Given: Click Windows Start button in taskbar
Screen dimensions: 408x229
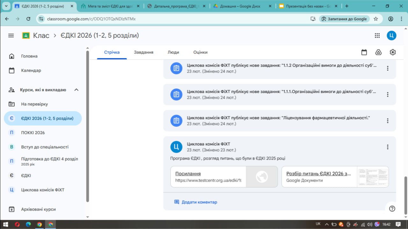Looking at the screenshot, I should click(x=5, y=224).
